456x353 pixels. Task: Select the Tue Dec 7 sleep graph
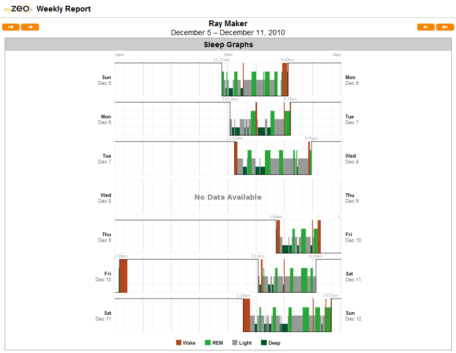coord(227,157)
